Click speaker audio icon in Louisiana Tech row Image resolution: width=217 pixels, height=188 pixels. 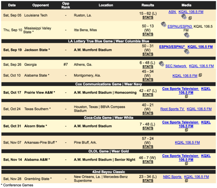(184, 17)
